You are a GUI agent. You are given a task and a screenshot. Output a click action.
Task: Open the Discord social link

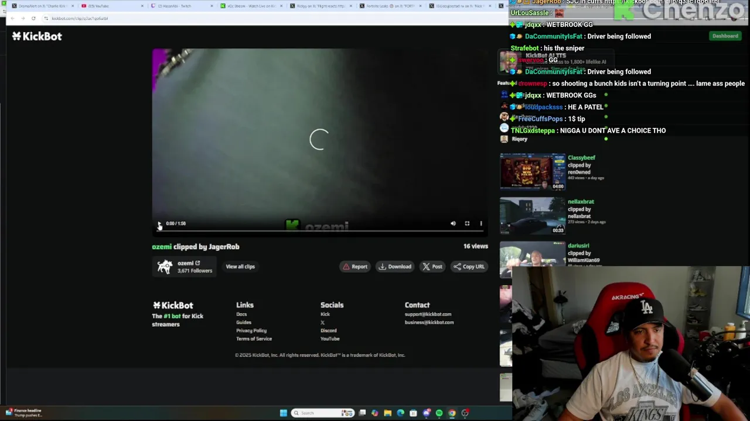pyautogui.click(x=328, y=330)
